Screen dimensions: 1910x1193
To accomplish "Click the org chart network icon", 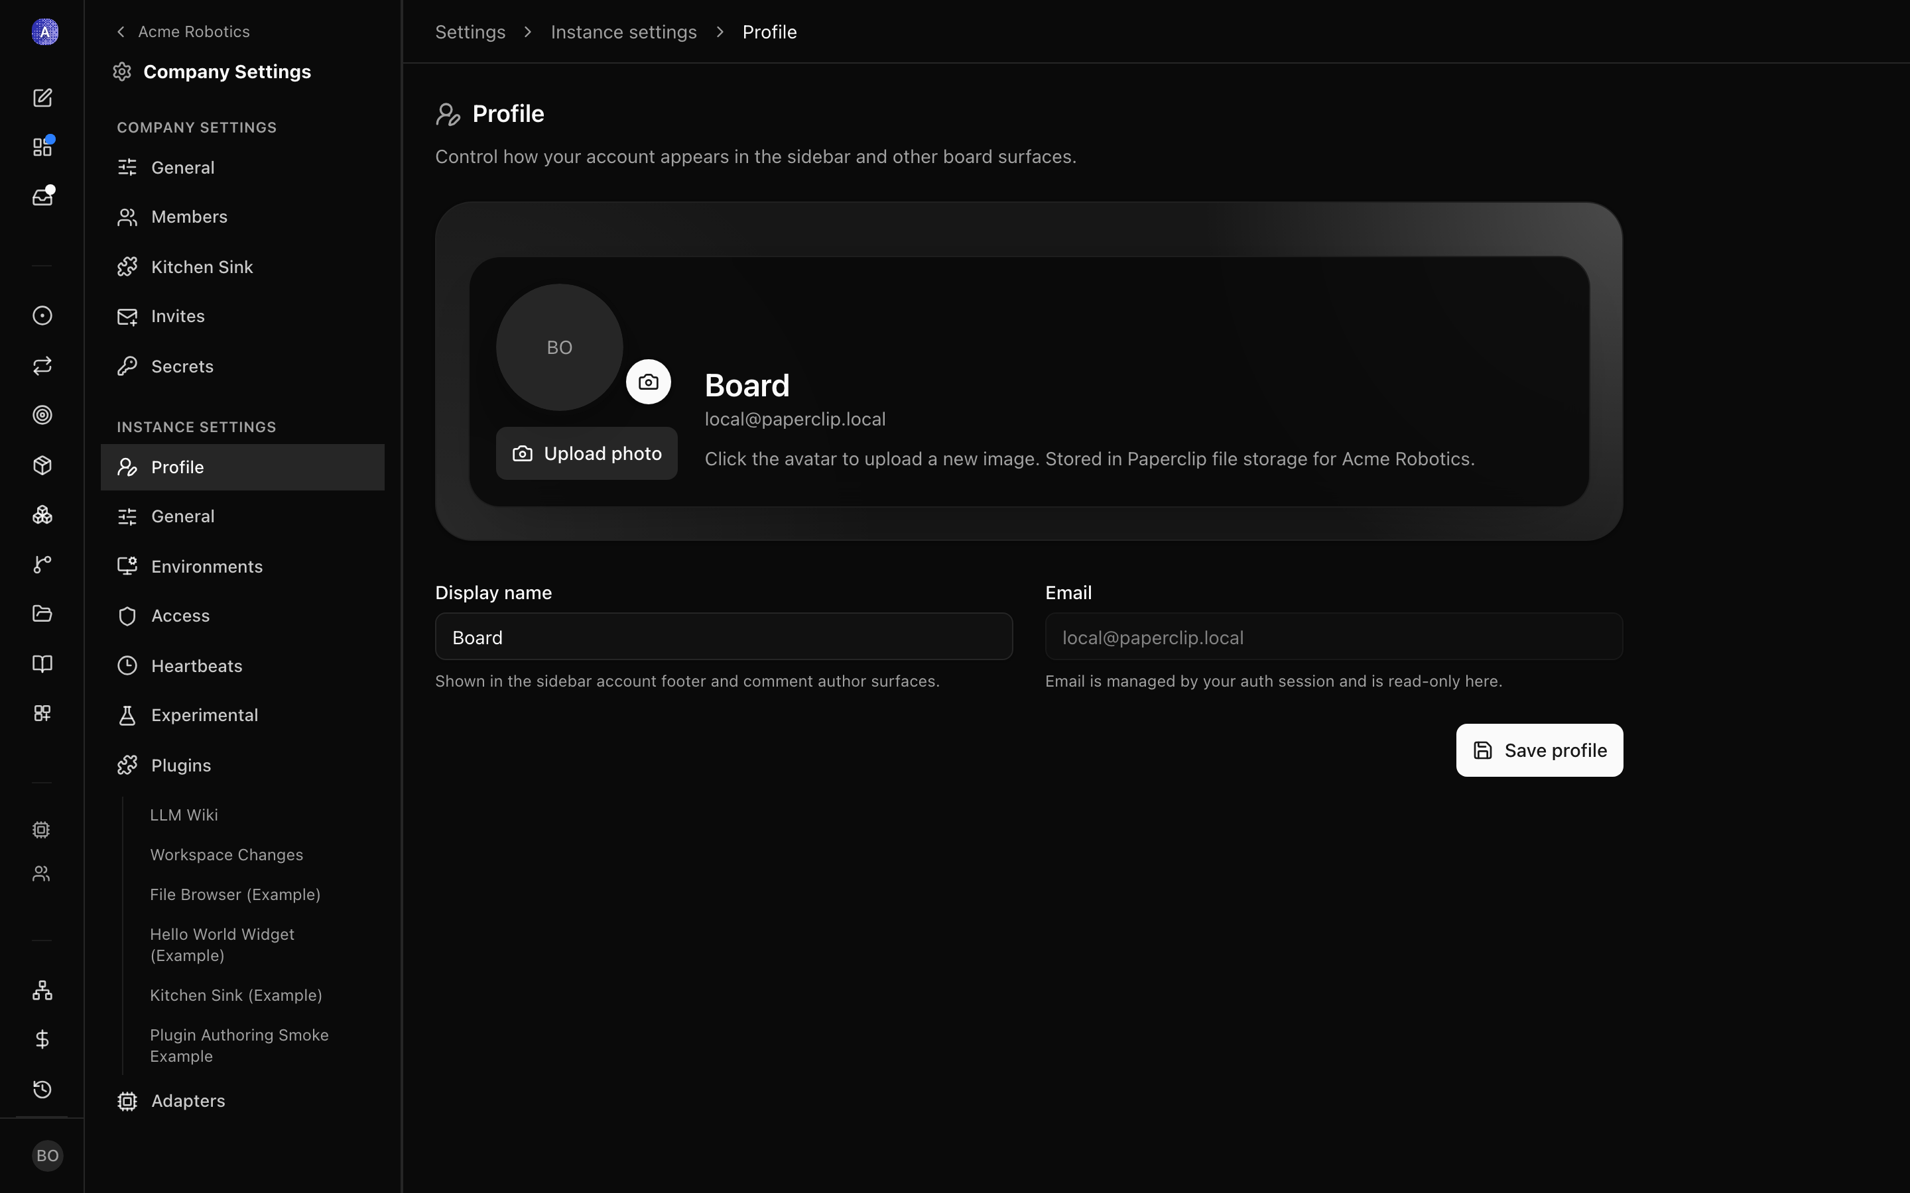I will click(x=42, y=990).
